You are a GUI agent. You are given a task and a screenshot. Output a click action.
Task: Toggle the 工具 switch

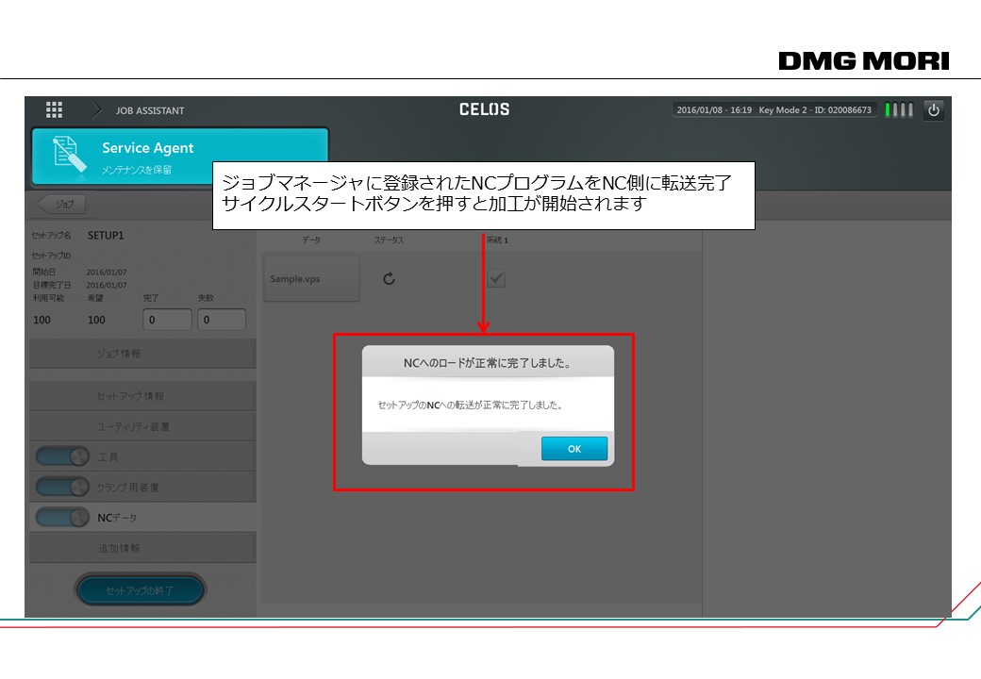pos(62,456)
